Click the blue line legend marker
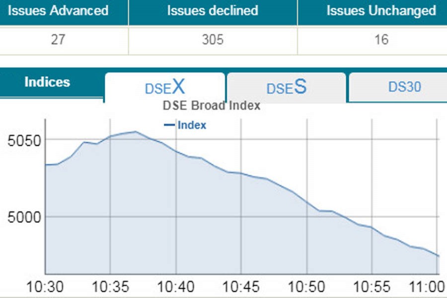The width and height of the screenshot is (447, 298). [169, 125]
